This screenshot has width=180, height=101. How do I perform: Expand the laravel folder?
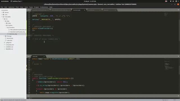click(2, 12)
